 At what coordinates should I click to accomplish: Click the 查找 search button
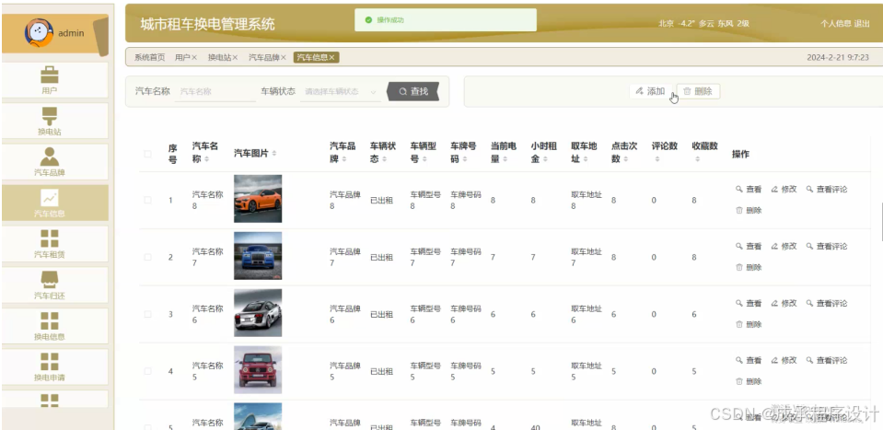pos(413,91)
